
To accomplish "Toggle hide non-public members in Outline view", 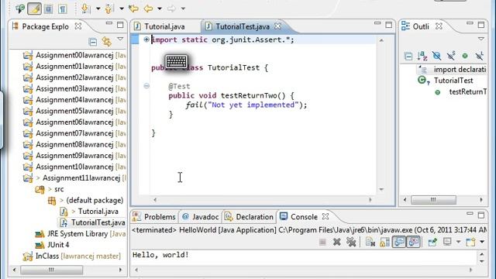I will pyautogui.click(x=465, y=57).
